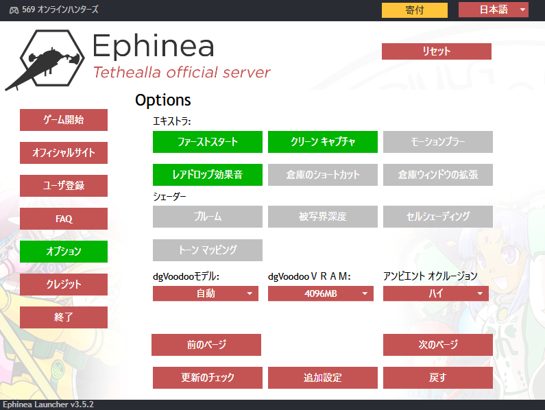545x410 pixels.
Task: Click the リセット button
Action: pyautogui.click(x=437, y=51)
